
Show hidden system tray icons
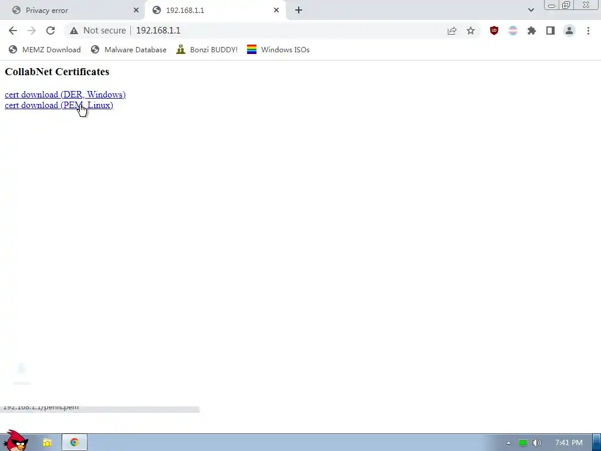point(508,443)
